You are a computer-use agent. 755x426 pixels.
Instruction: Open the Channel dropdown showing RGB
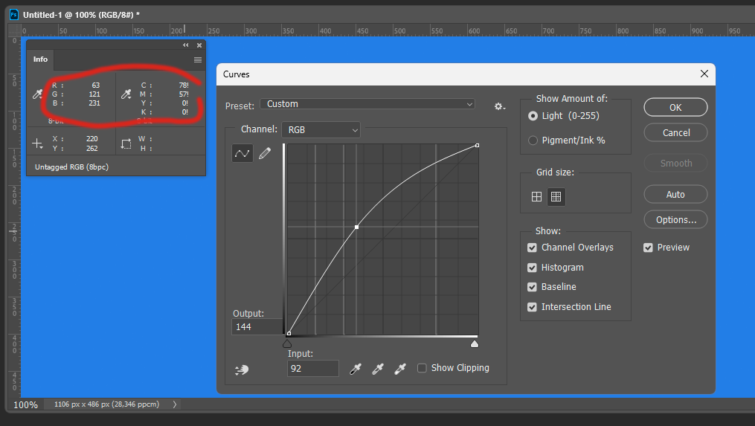click(321, 130)
